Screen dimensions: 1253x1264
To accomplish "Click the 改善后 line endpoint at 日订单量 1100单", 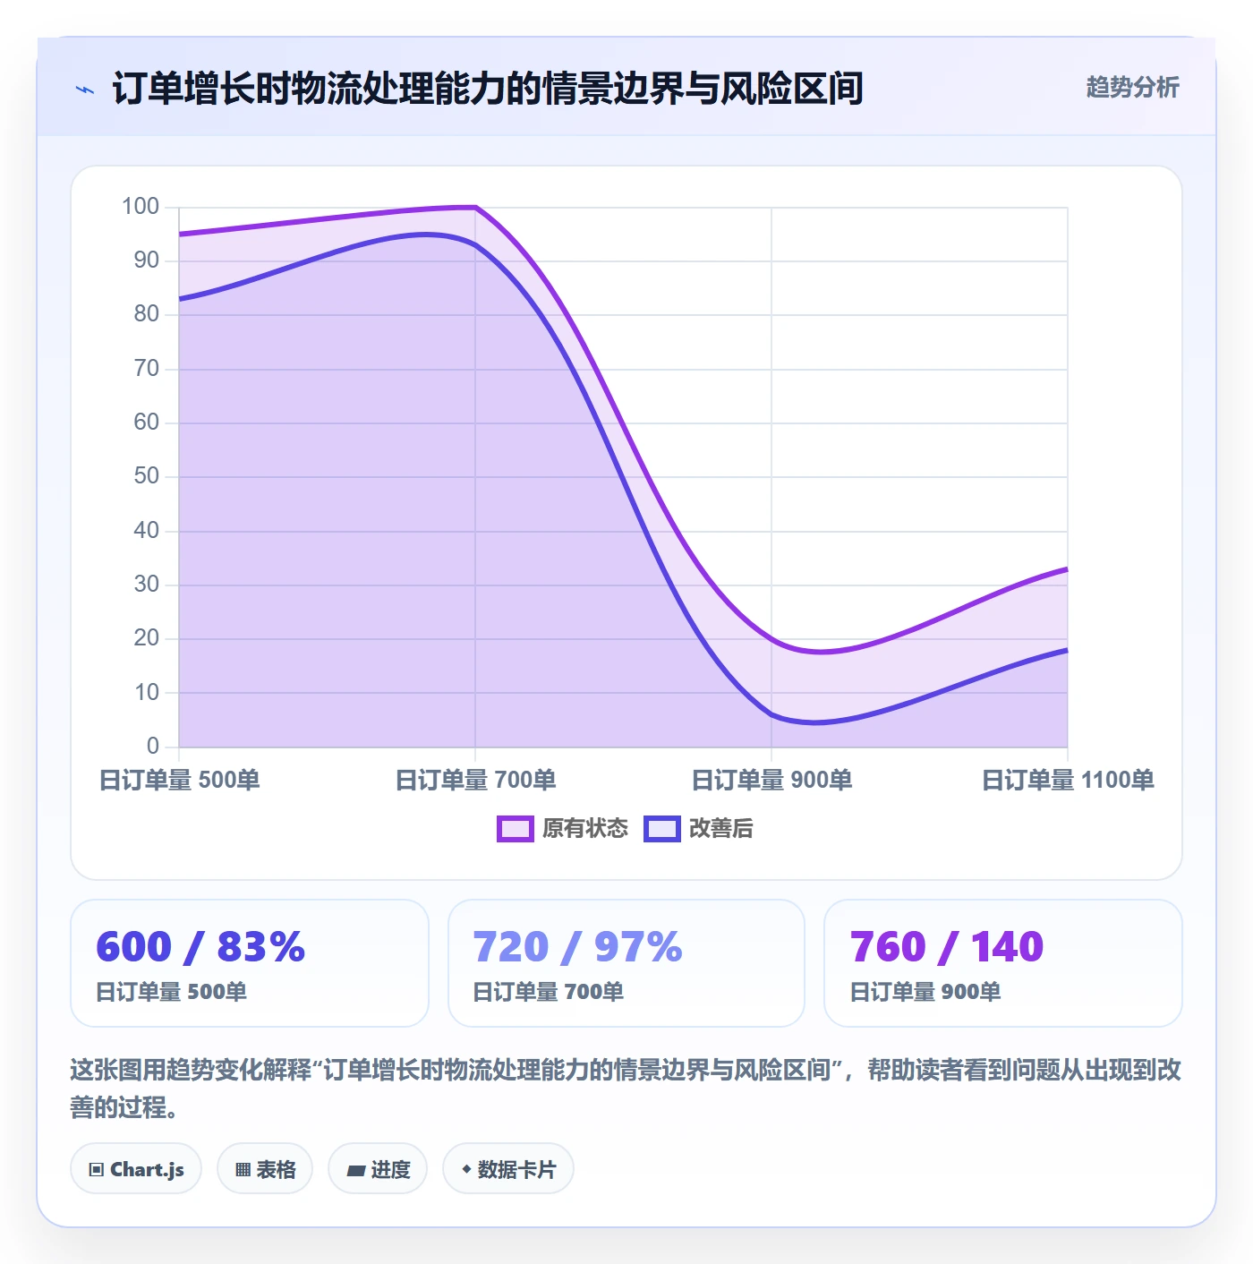I will coord(1067,650).
